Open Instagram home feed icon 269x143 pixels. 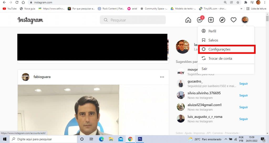coord(188,20)
